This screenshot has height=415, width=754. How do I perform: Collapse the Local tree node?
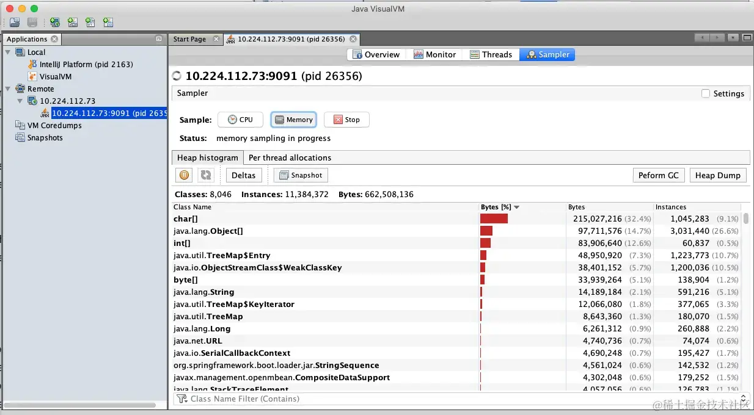[8, 52]
